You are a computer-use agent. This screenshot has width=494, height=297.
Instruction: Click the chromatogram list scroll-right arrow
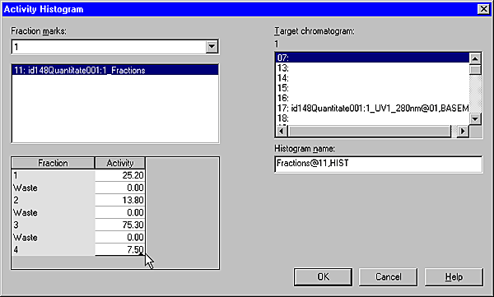pyautogui.click(x=463, y=131)
